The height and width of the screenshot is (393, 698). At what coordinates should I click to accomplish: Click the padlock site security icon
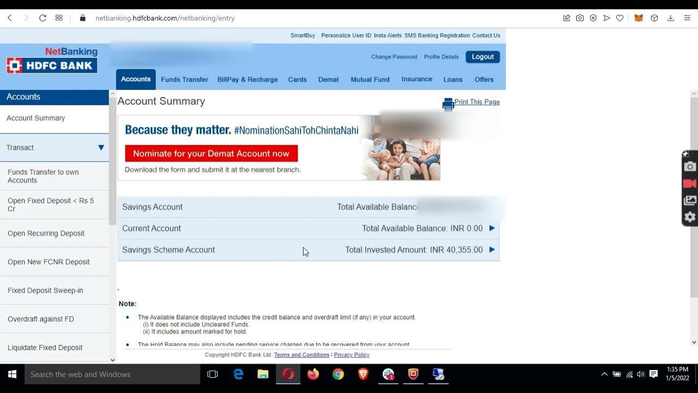(83, 18)
